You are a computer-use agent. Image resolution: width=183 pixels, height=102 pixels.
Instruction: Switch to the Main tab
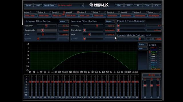[119, 5]
